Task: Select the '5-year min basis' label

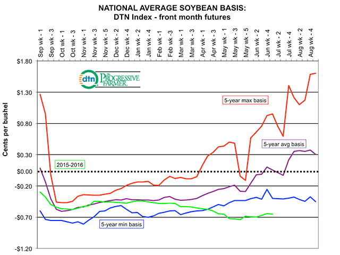Action: pos(122,224)
